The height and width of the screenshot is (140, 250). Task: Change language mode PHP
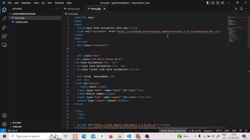tap(234, 131)
